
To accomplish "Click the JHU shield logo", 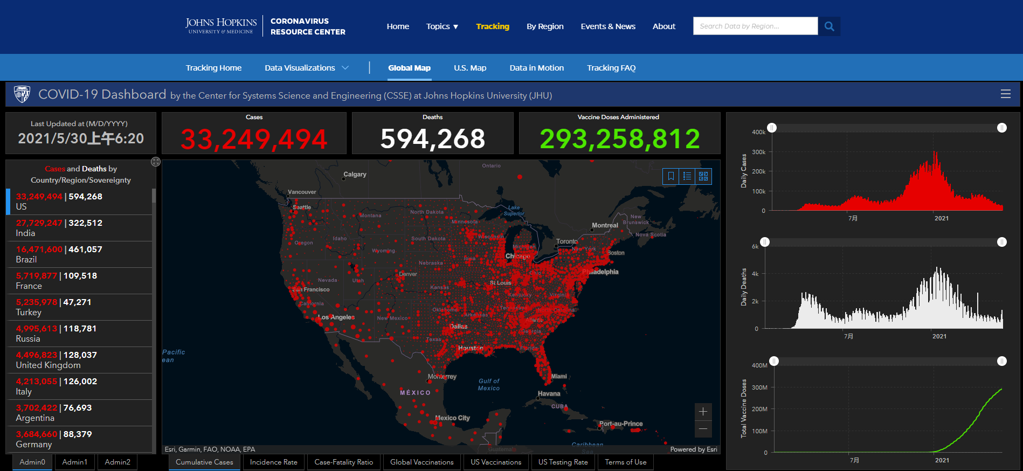I will 22,94.
